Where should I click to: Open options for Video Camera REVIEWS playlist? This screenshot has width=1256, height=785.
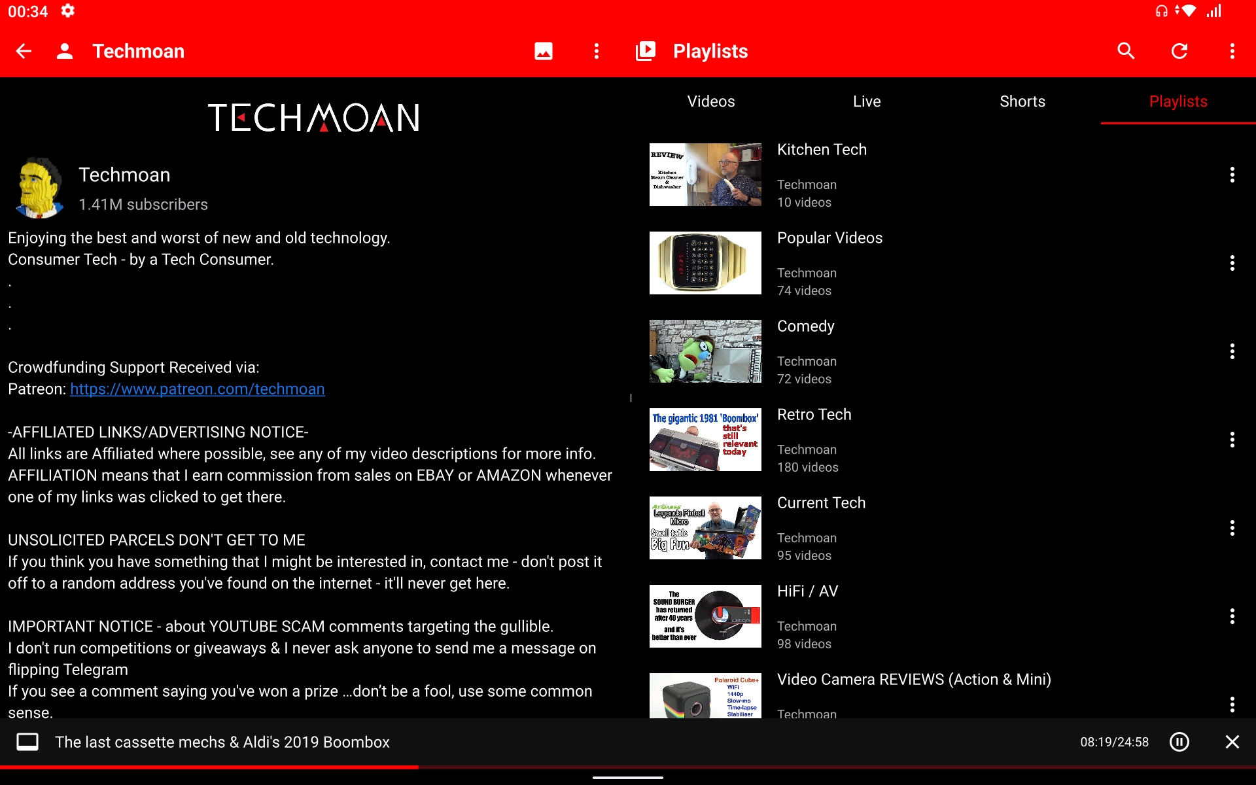point(1232,705)
